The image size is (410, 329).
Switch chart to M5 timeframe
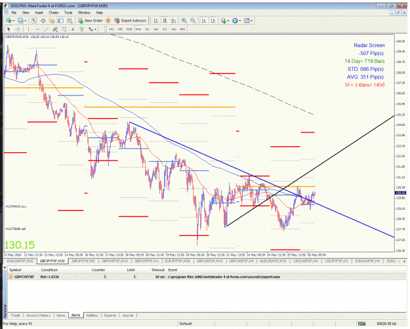coord(121,29)
